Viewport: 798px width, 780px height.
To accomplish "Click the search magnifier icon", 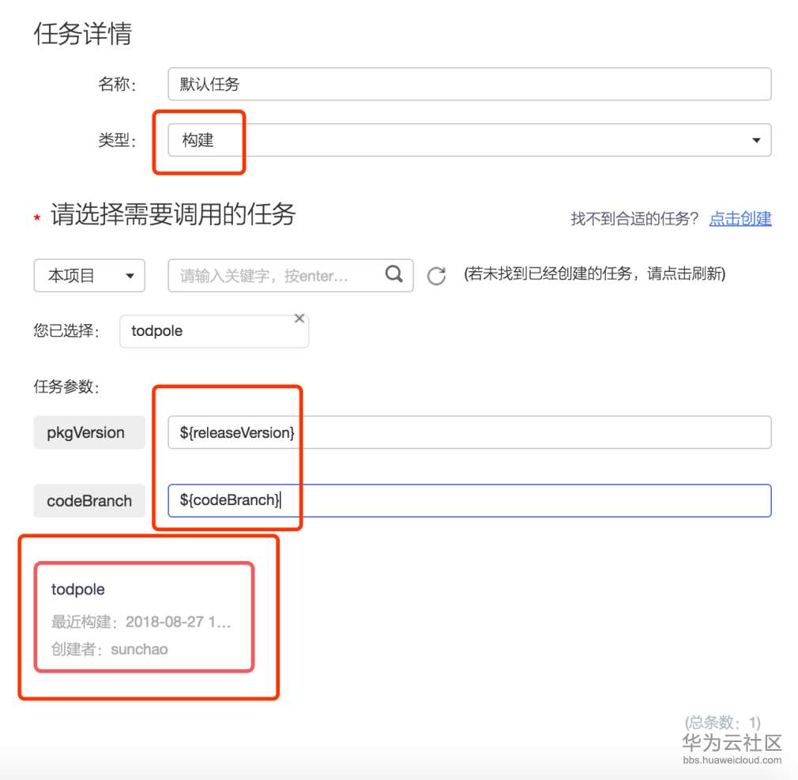I will pos(394,274).
